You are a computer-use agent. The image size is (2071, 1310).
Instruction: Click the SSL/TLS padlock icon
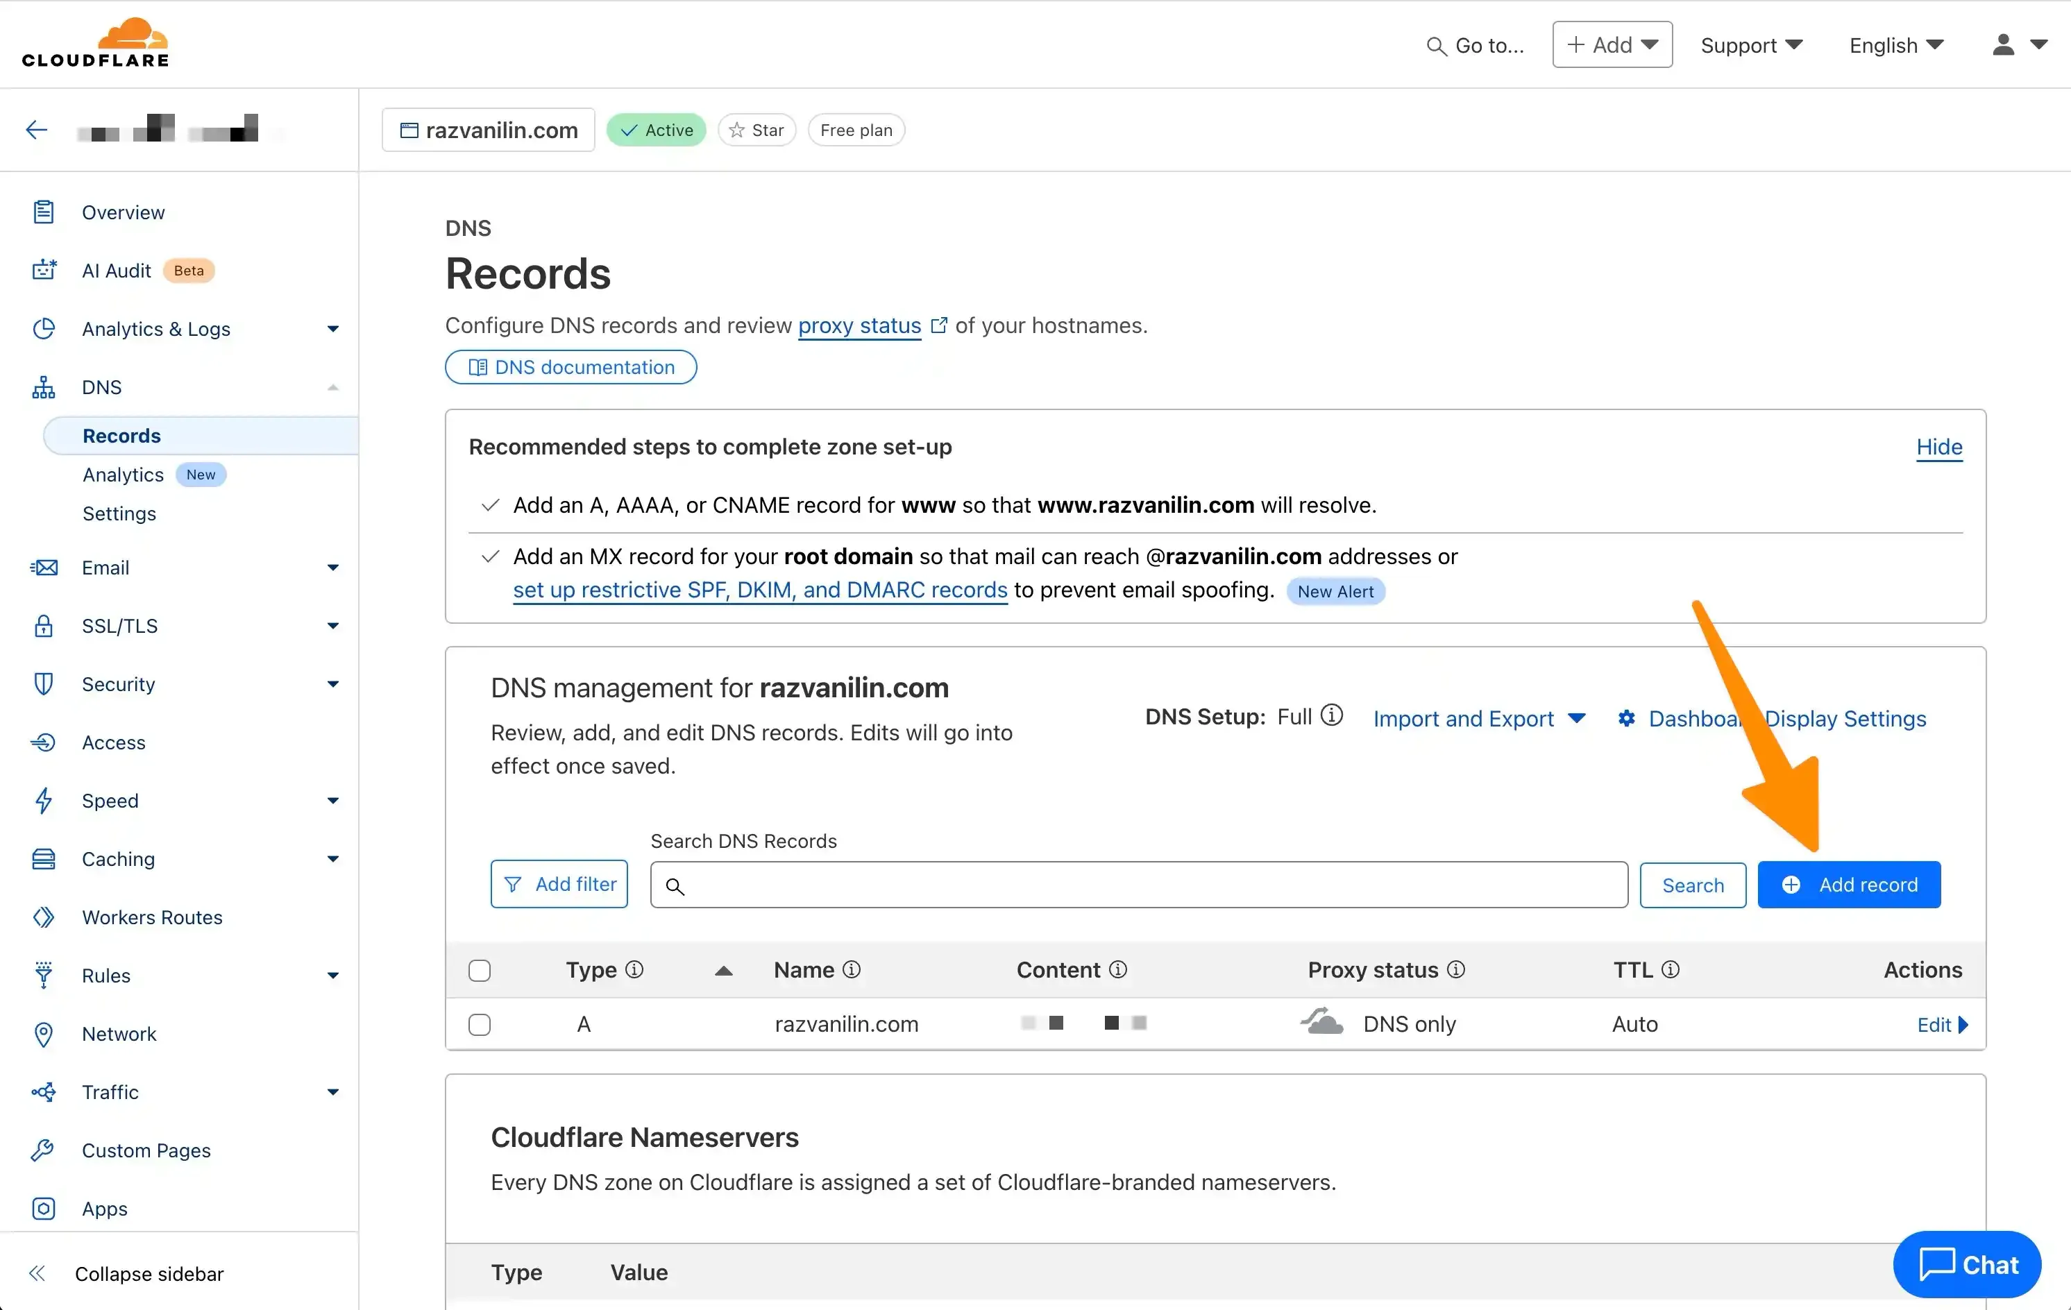tap(43, 626)
